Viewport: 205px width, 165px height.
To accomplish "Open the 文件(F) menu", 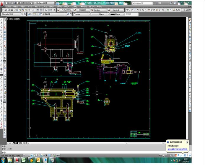I will (x=8, y=6).
